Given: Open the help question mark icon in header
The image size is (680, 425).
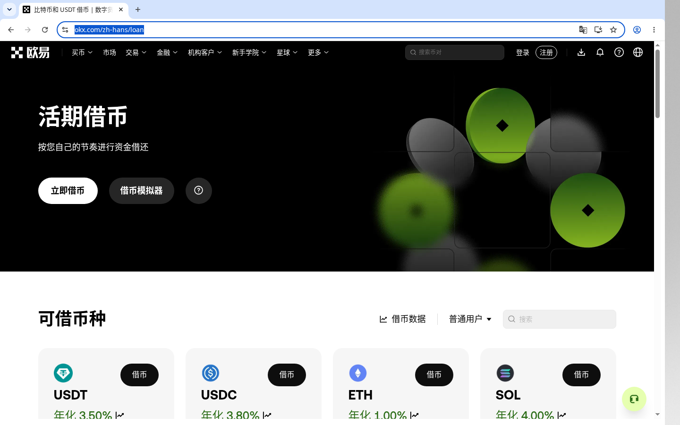Looking at the screenshot, I should click(619, 52).
